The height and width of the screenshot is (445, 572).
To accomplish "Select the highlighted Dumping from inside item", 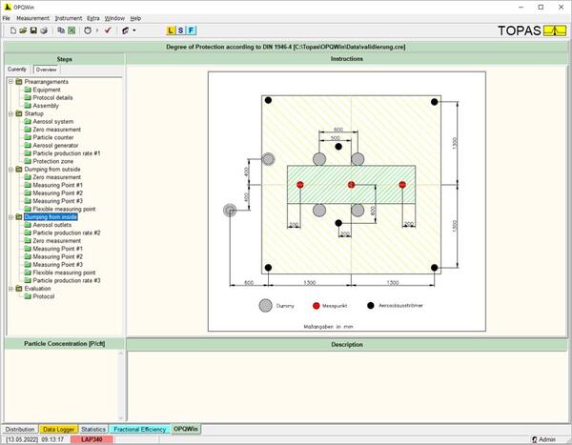I will (x=51, y=217).
